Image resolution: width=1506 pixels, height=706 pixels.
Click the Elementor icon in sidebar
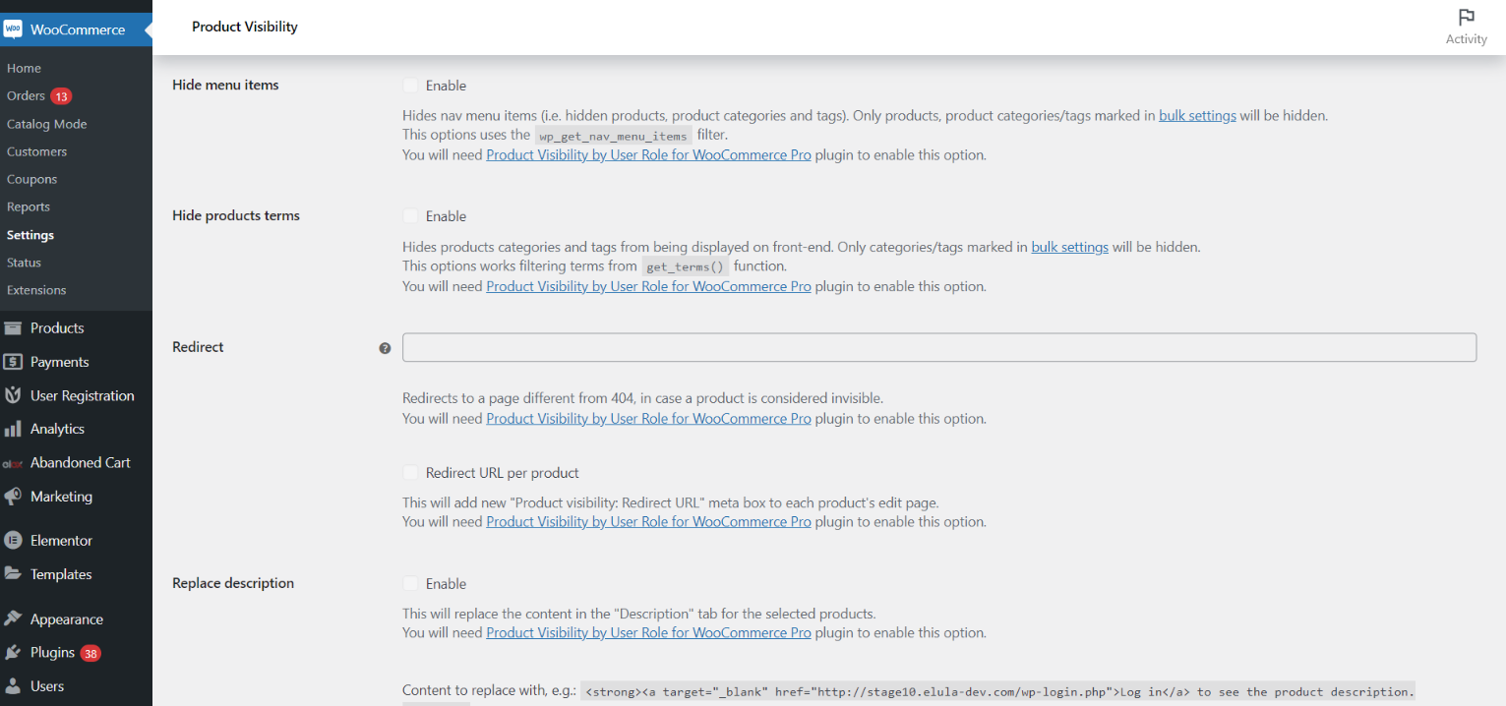[x=13, y=541]
